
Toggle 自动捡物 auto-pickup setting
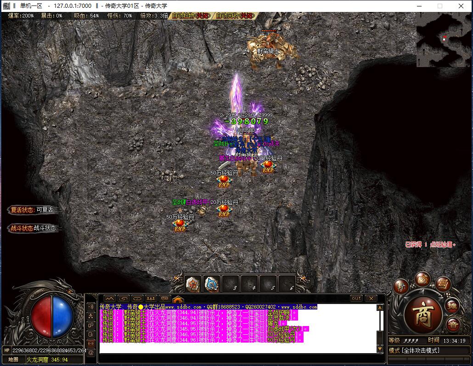coord(191,16)
